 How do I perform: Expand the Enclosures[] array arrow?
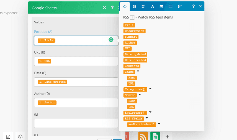point(150,112)
